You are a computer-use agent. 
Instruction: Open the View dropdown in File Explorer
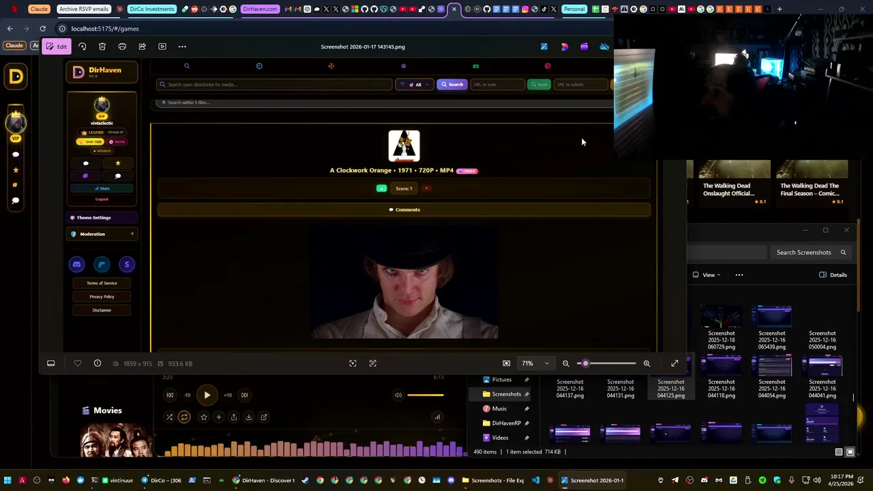point(707,275)
